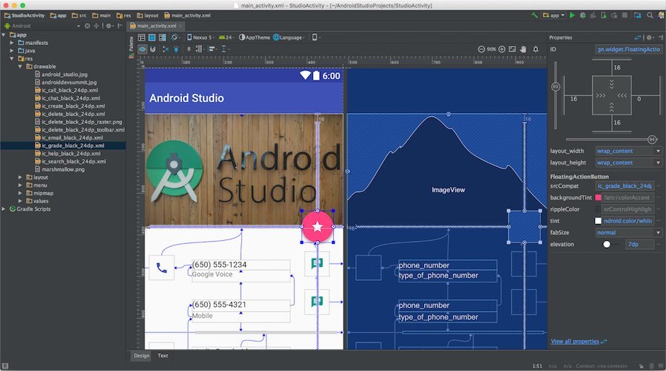The width and height of the screenshot is (666, 371).
Task: Zoom in the design canvas
Action: click(x=502, y=49)
